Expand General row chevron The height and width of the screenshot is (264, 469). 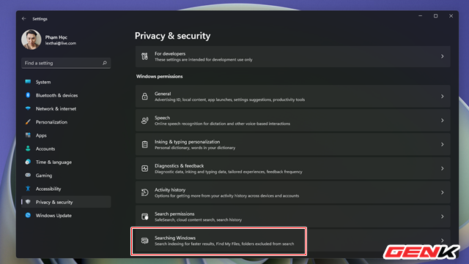pyautogui.click(x=442, y=96)
